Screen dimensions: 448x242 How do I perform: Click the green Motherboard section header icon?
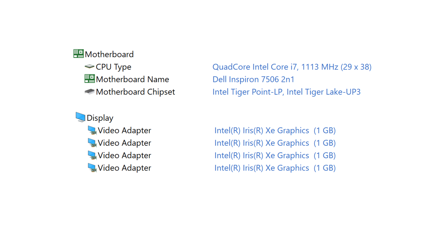[78, 53]
